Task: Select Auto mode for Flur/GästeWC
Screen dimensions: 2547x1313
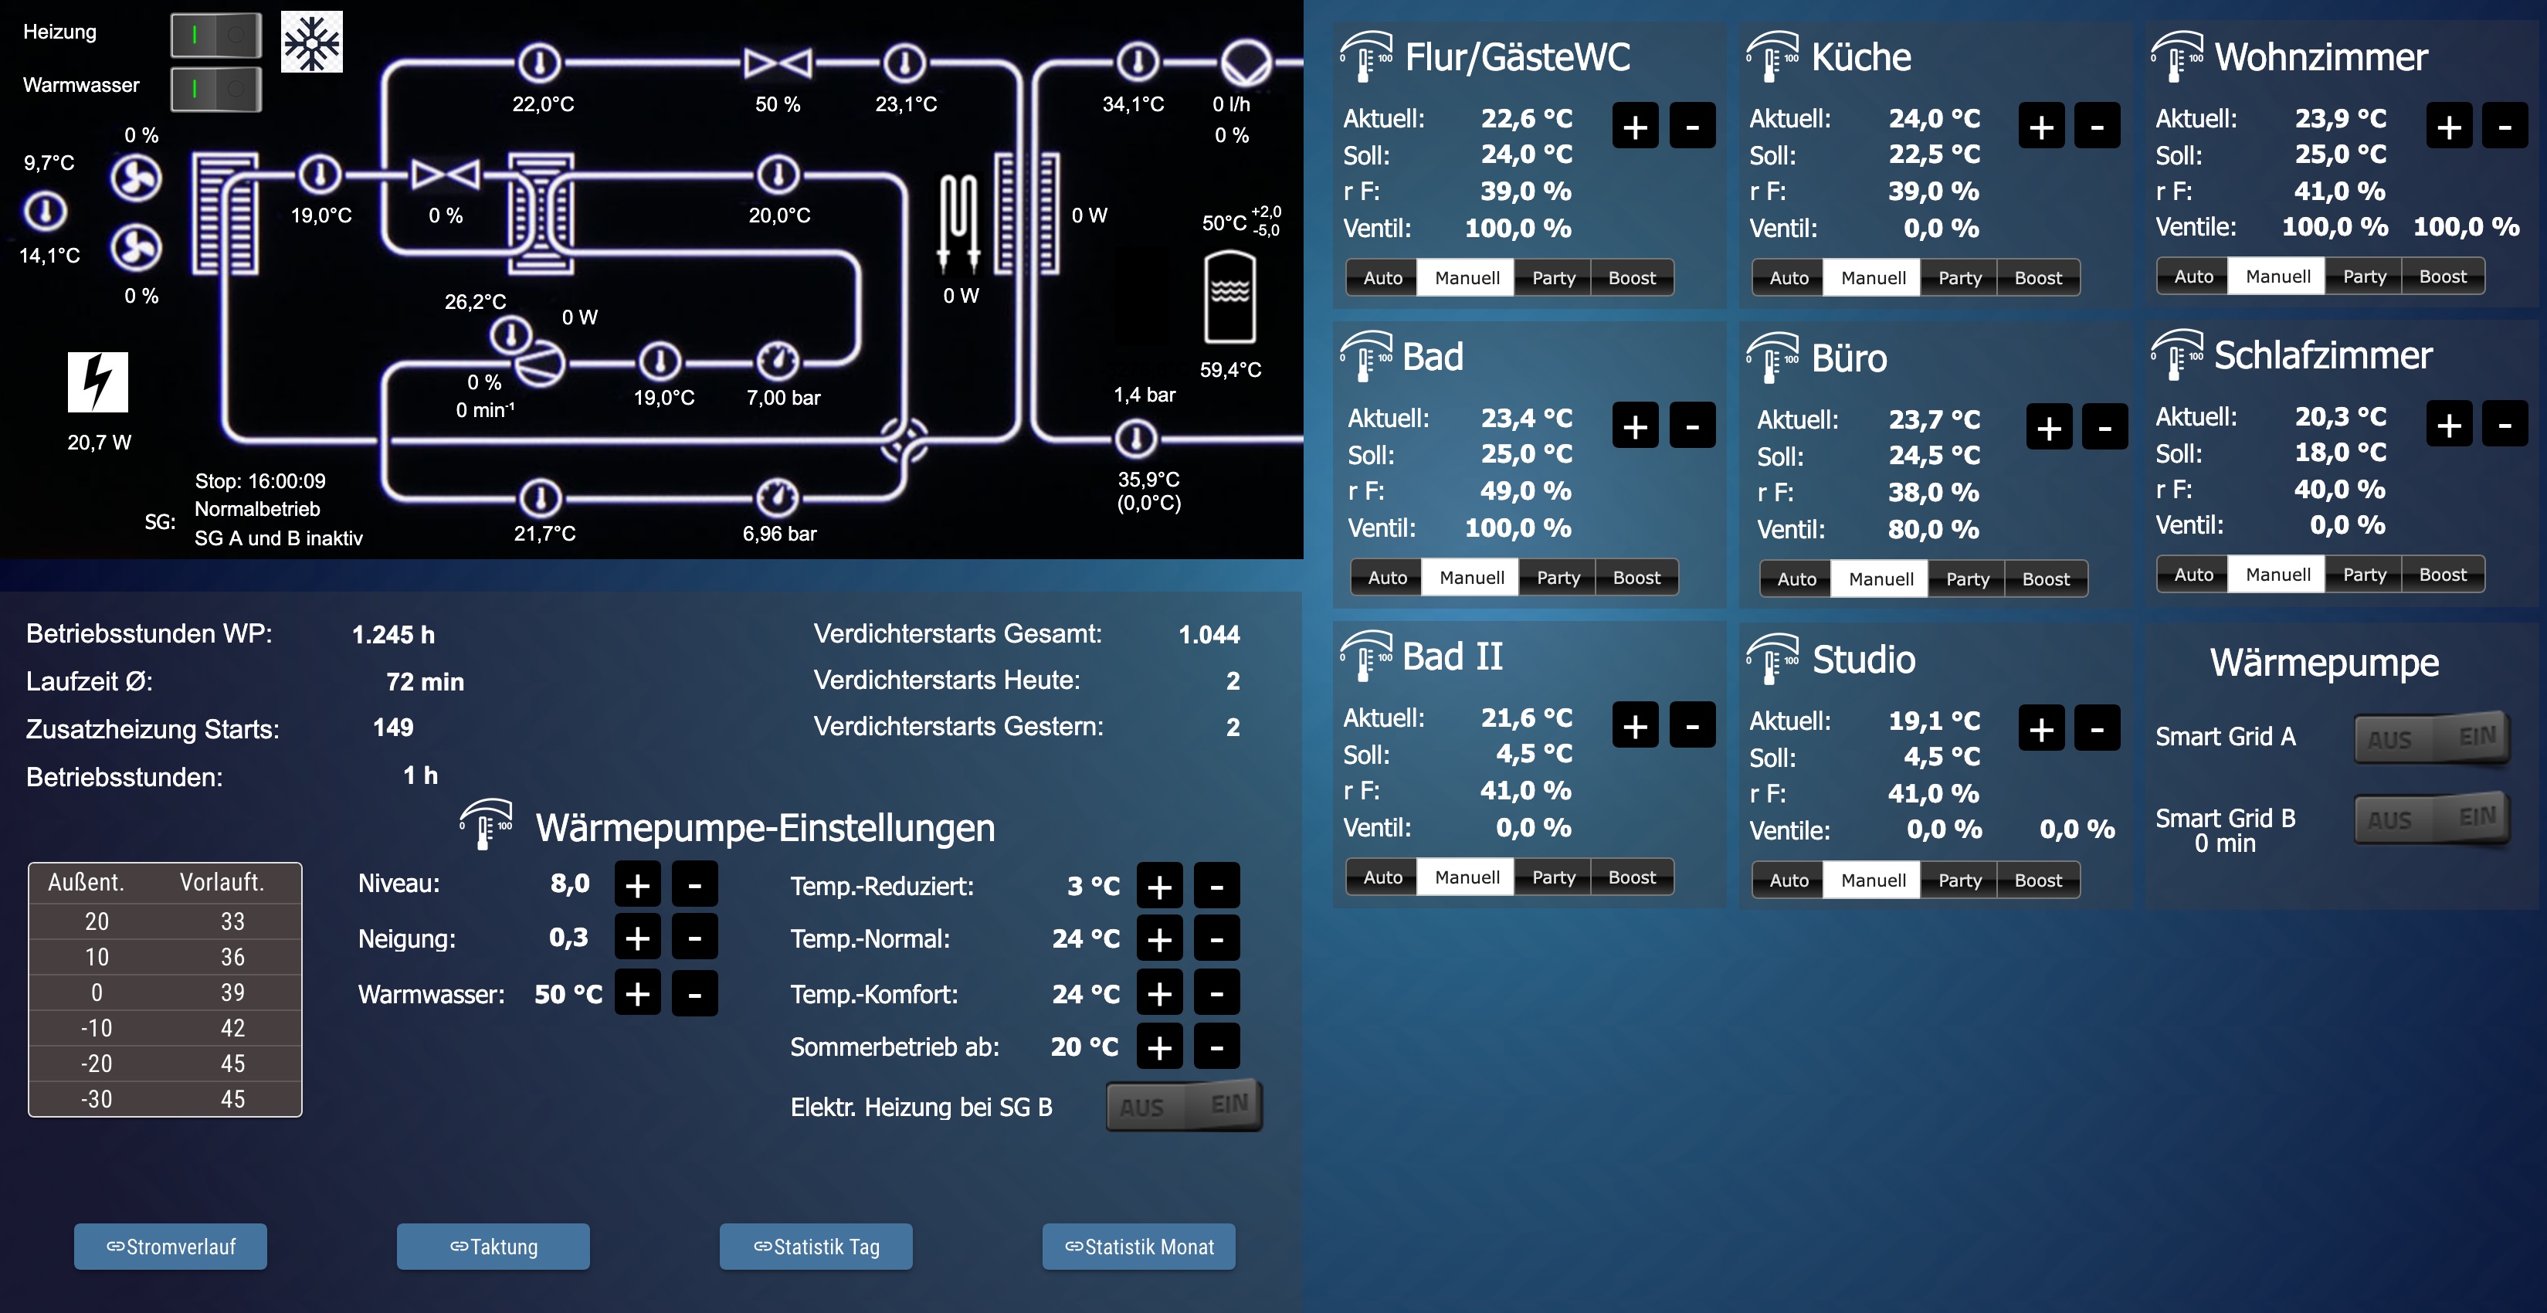Action: coord(1382,278)
